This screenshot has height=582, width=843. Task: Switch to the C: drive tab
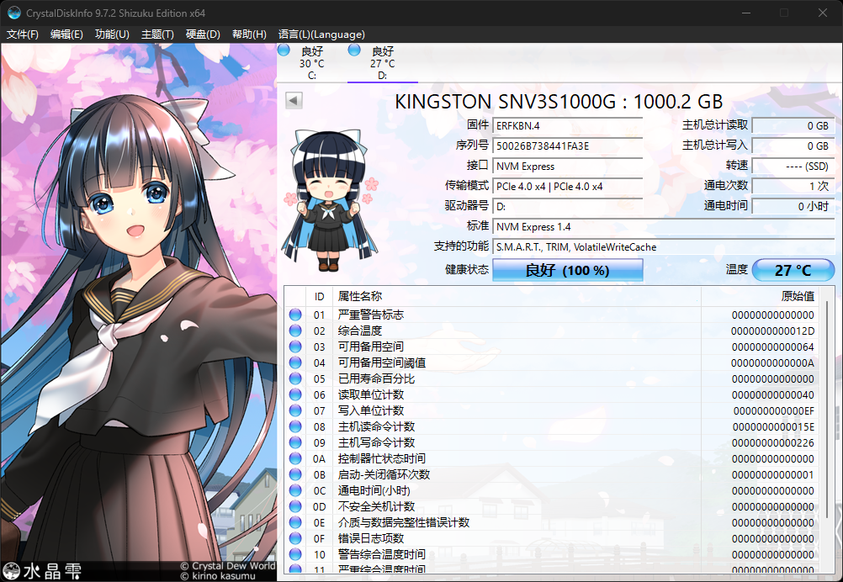click(x=312, y=63)
